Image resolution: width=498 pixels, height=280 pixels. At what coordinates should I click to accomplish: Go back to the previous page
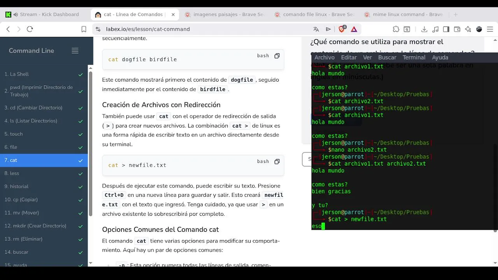point(8,29)
